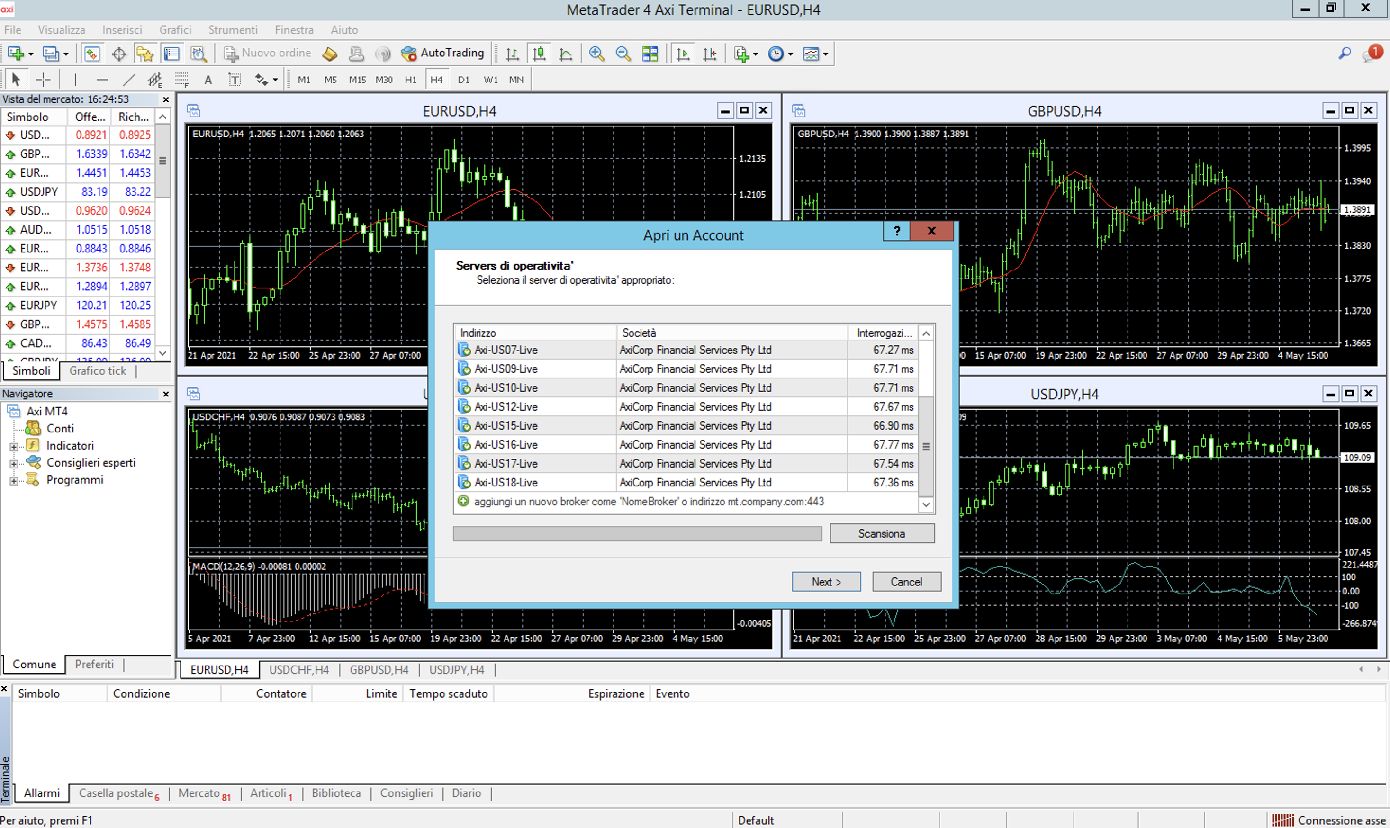
Task: Click the Zoom In magnifier icon
Action: pyautogui.click(x=596, y=54)
